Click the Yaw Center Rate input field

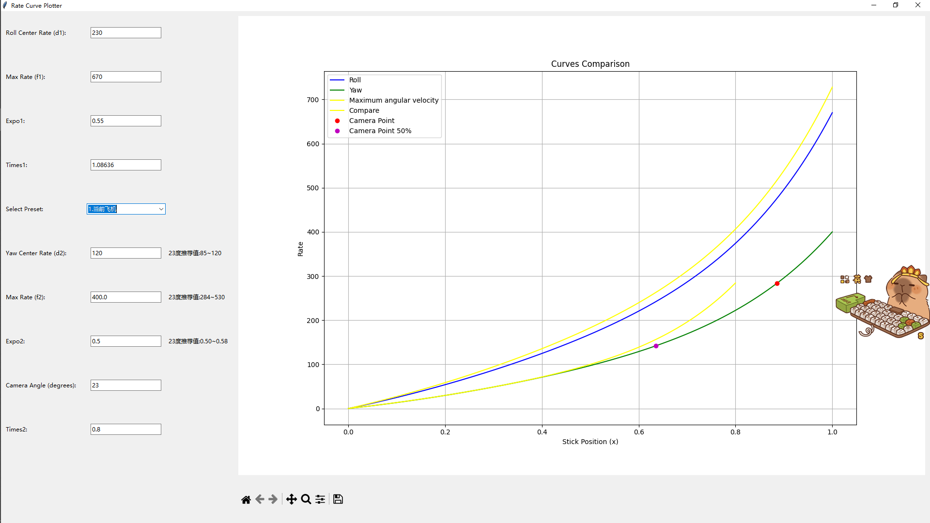click(125, 253)
